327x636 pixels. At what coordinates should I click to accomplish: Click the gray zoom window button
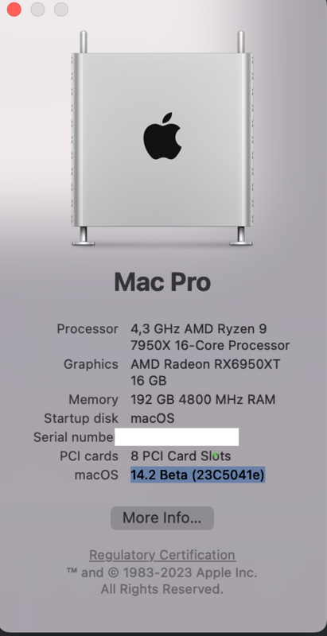[x=61, y=10]
